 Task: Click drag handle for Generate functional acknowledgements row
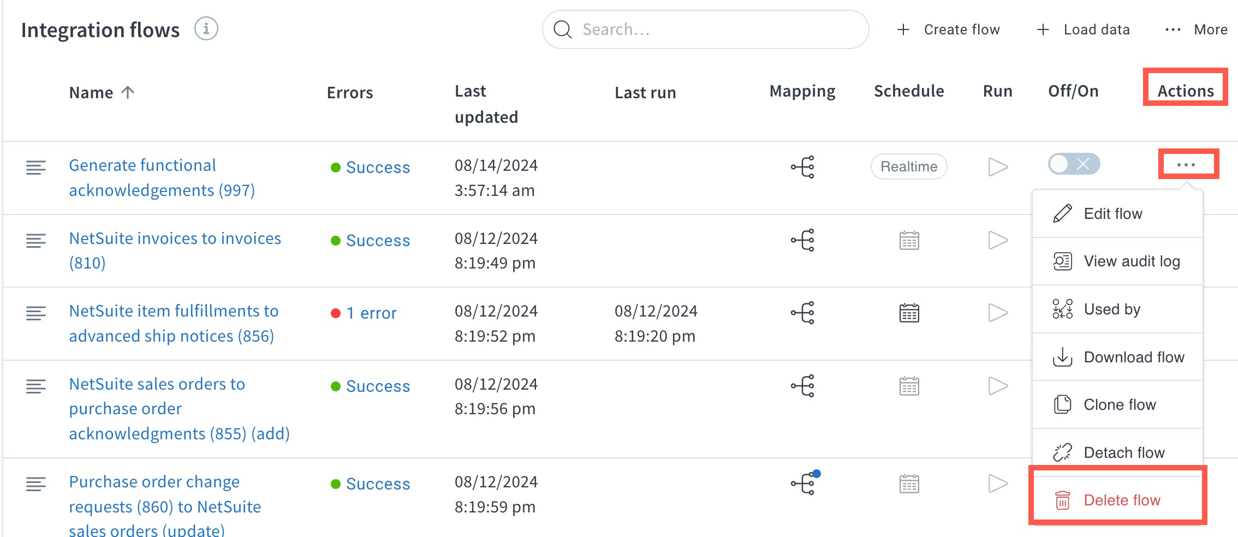(x=36, y=167)
